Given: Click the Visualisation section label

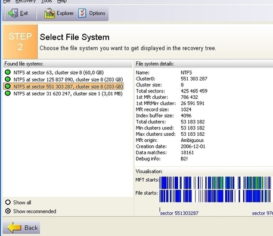Looking at the screenshot, I should click(x=149, y=171).
